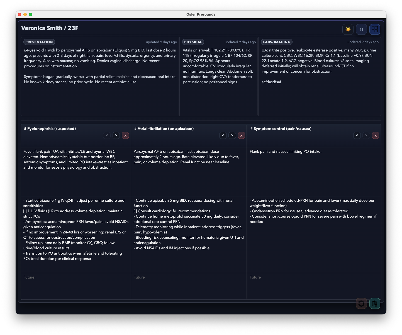Toggle light mode with the sun icon

point(348,29)
